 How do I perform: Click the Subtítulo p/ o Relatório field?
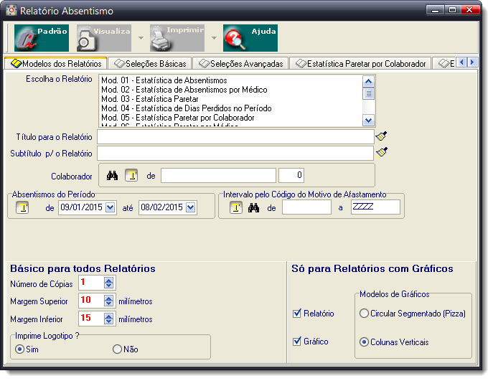tap(235, 153)
